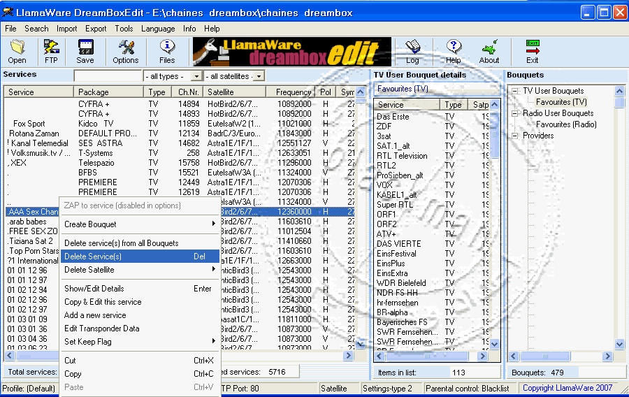
Task: Sort services by Service column header
Action: click(39, 92)
